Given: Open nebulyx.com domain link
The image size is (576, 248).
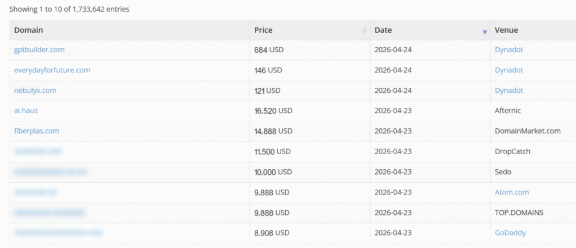Looking at the screenshot, I should (x=35, y=91).
